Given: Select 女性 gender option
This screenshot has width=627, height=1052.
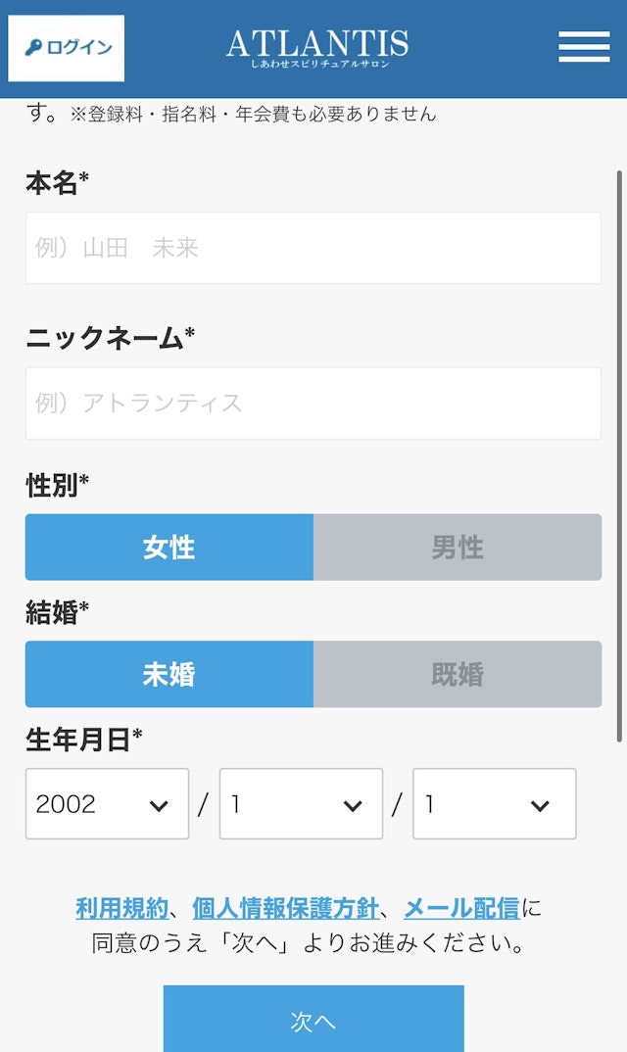Looking at the screenshot, I should 169,548.
